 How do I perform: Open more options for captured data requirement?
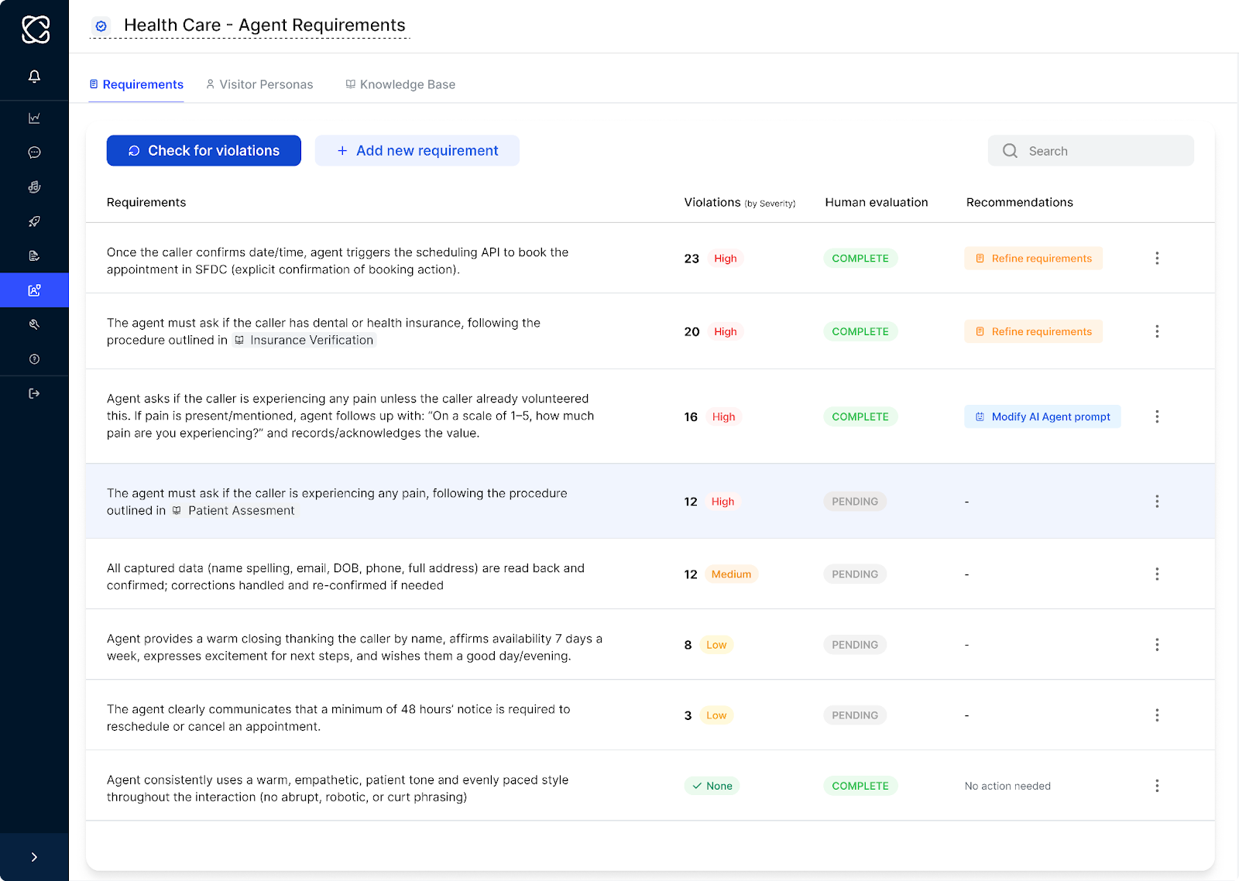pos(1157,574)
